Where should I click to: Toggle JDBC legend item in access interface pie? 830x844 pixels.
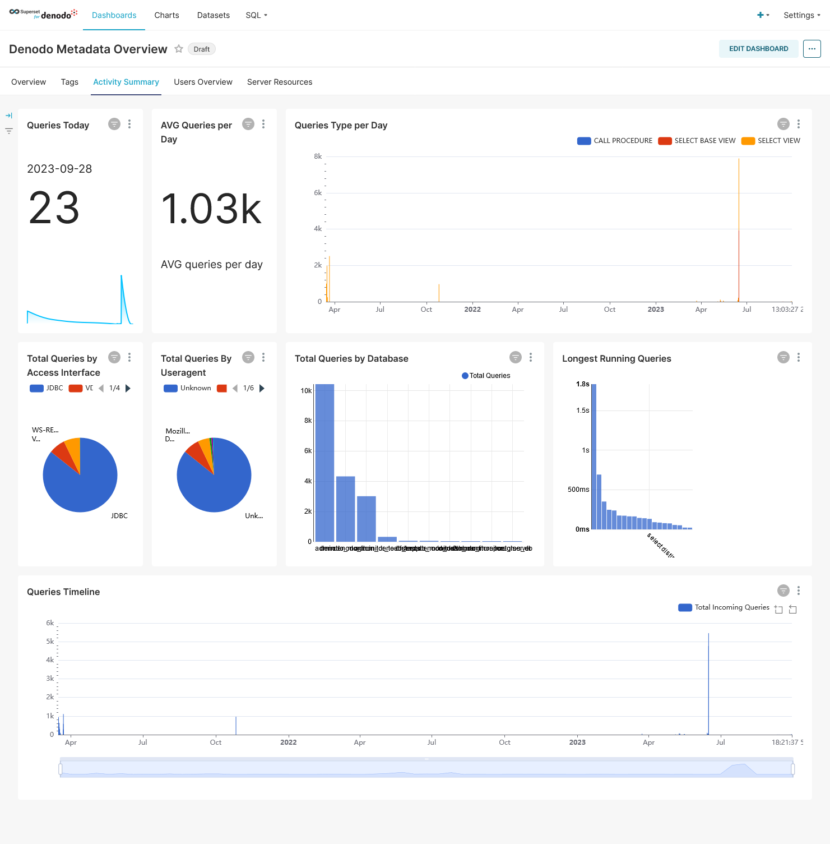click(47, 388)
